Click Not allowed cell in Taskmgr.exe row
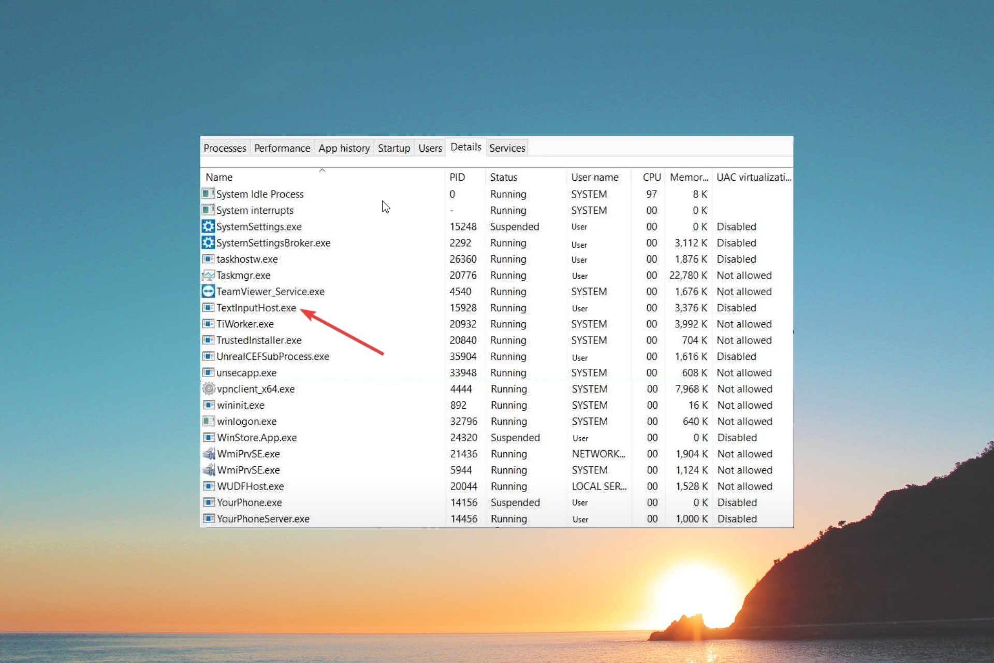The height and width of the screenshot is (663, 994). pyautogui.click(x=744, y=276)
